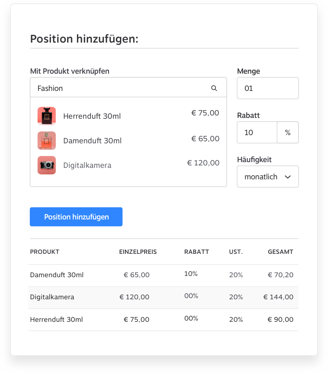Viewport: 328px width, 373px height.
Task: Click the Damenduft 30ml table row
Action: (x=163, y=275)
